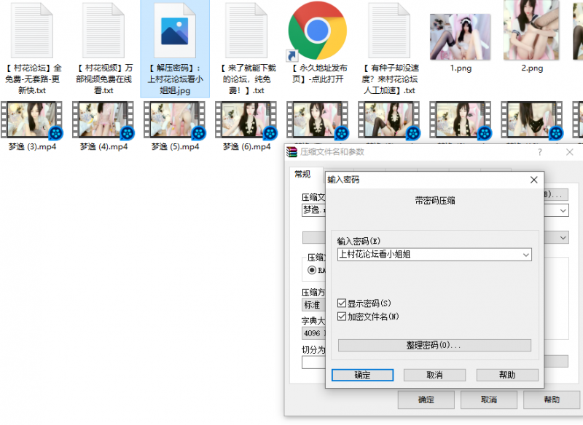Toggle the 加密文件名 checkbox
The width and height of the screenshot is (583, 425).
(x=343, y=317)
